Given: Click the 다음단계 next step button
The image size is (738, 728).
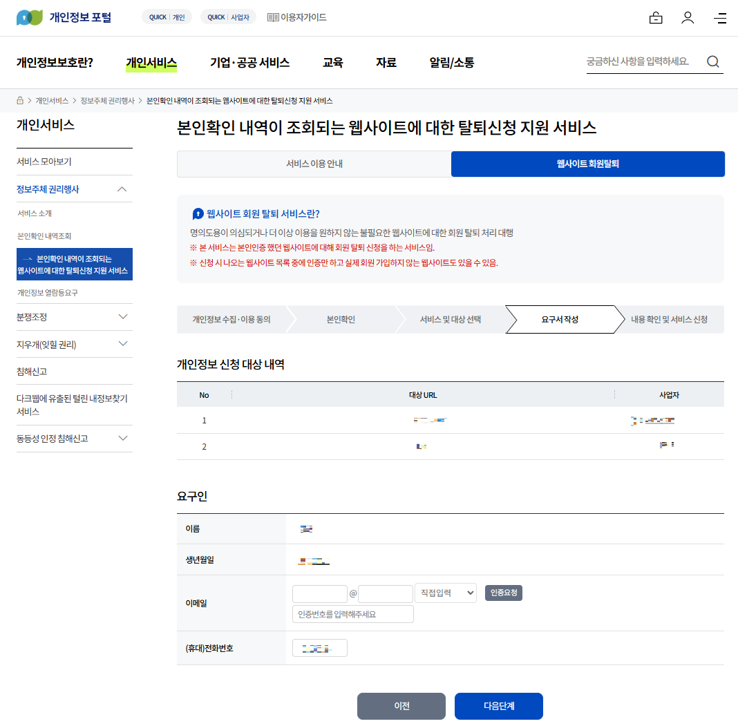Looking at the screenshot, I should tap(498, 706).
